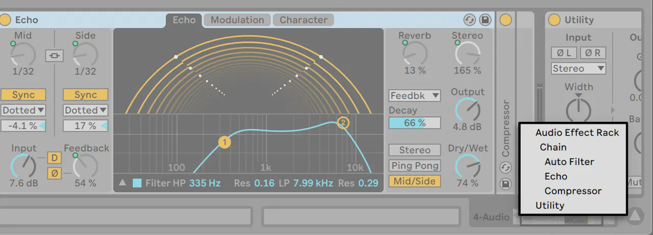This screenshot has width=653, height=235.
Task: Click the -4.1 % Mid offset field
Action: (x=23, y=125)
